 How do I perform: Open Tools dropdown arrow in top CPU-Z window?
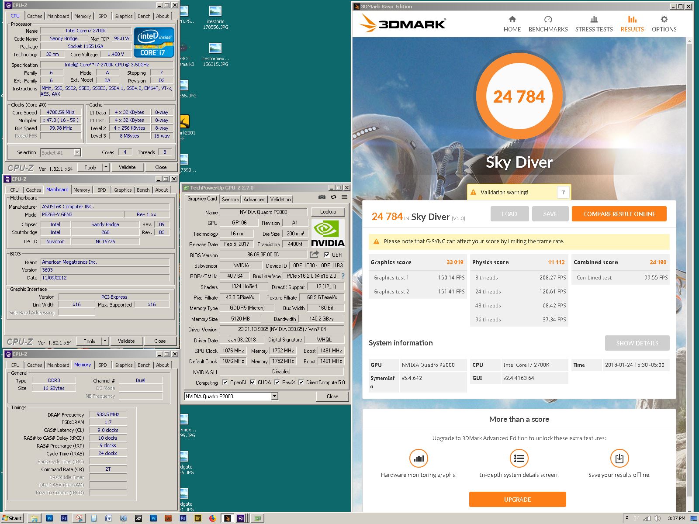coord(105,167)
